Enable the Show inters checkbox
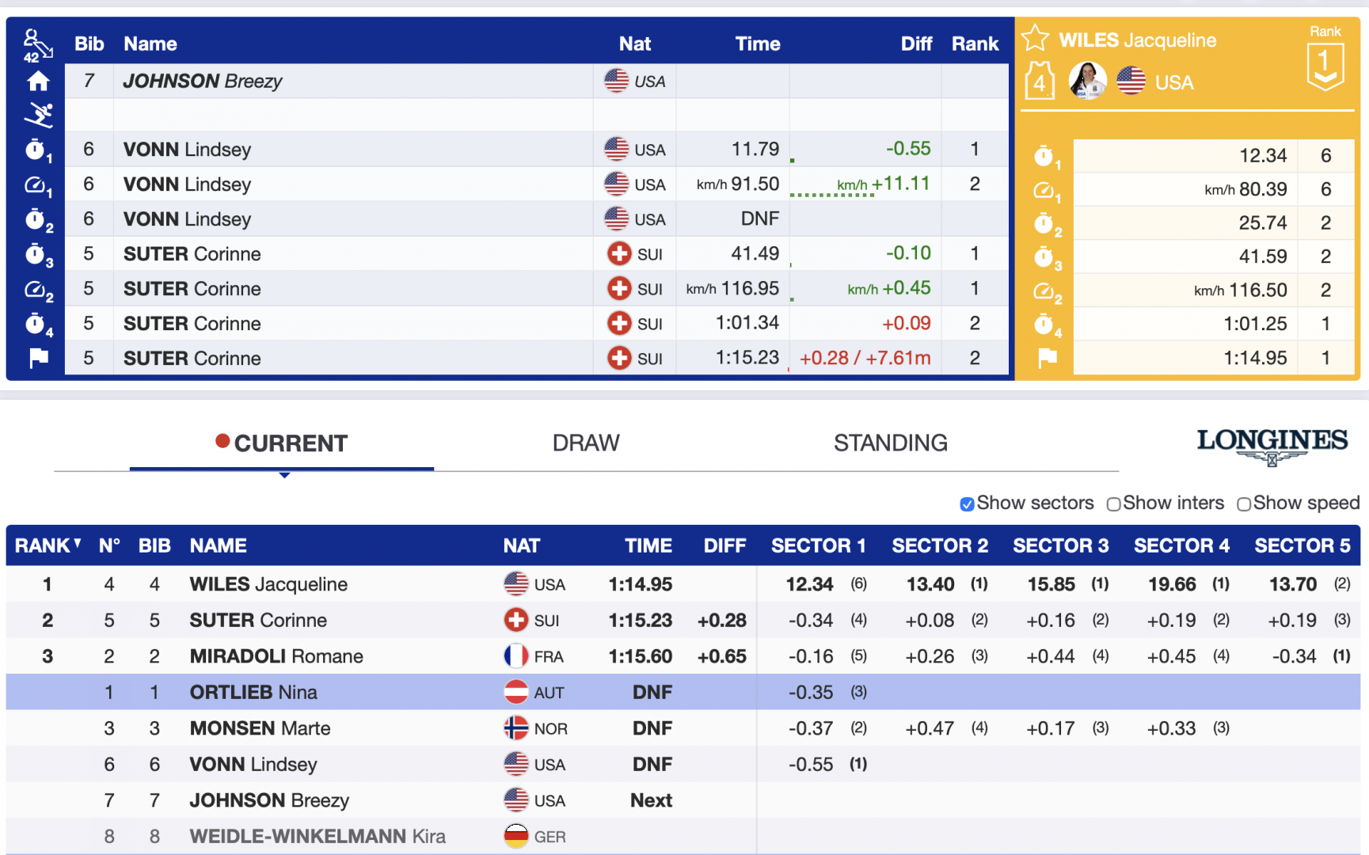 1113,504
